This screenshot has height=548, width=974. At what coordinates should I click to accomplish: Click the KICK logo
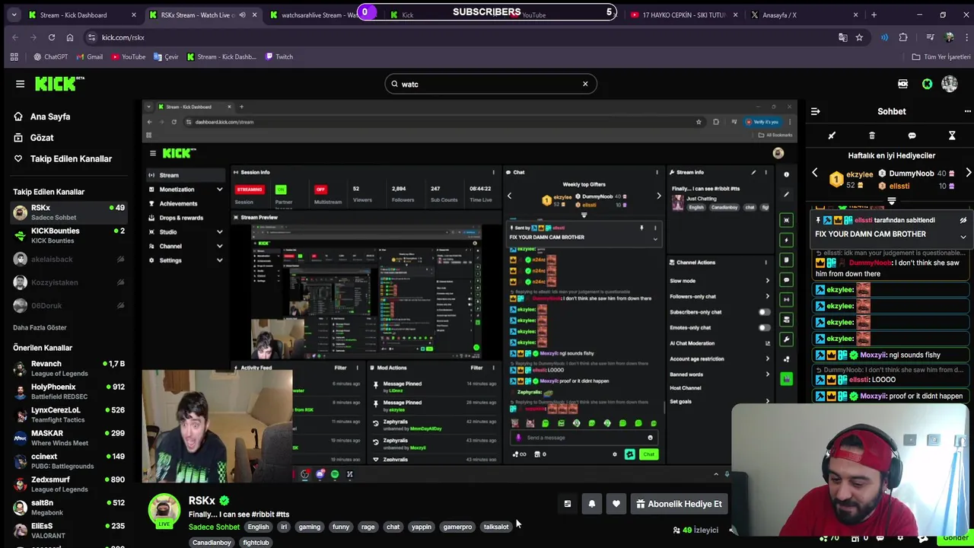click(60, 84)
